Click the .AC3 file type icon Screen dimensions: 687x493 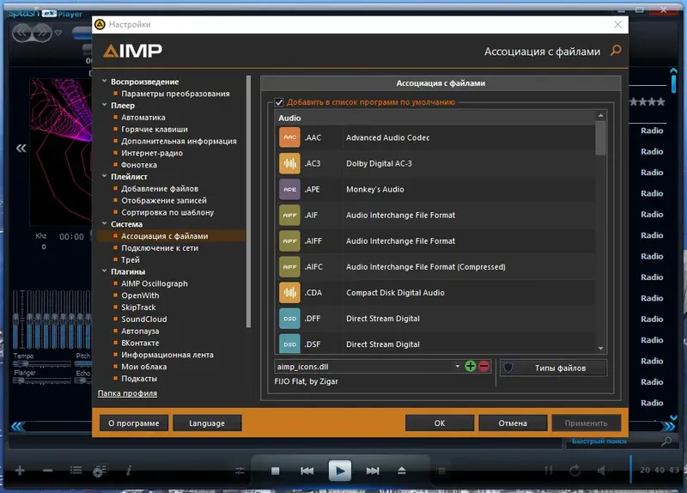(x=289, y=163)
